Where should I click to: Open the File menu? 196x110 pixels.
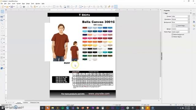click(2, 4)
